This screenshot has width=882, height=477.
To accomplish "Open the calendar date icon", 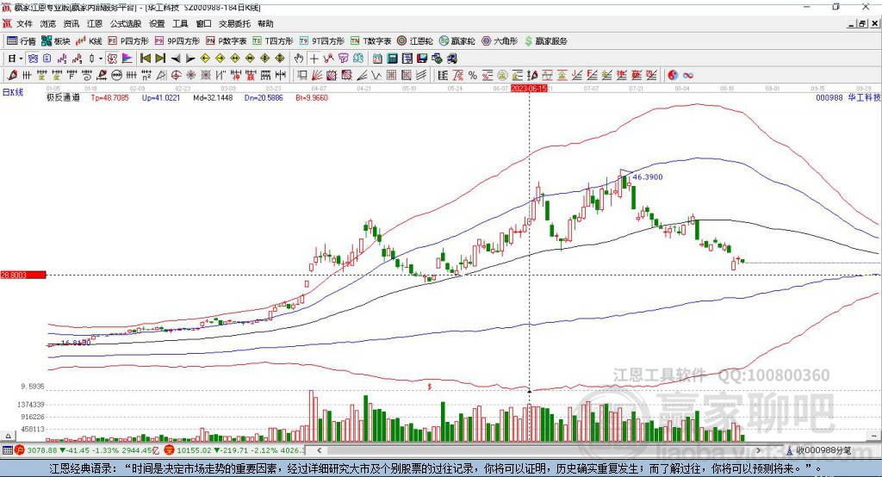I will point(377,59).
